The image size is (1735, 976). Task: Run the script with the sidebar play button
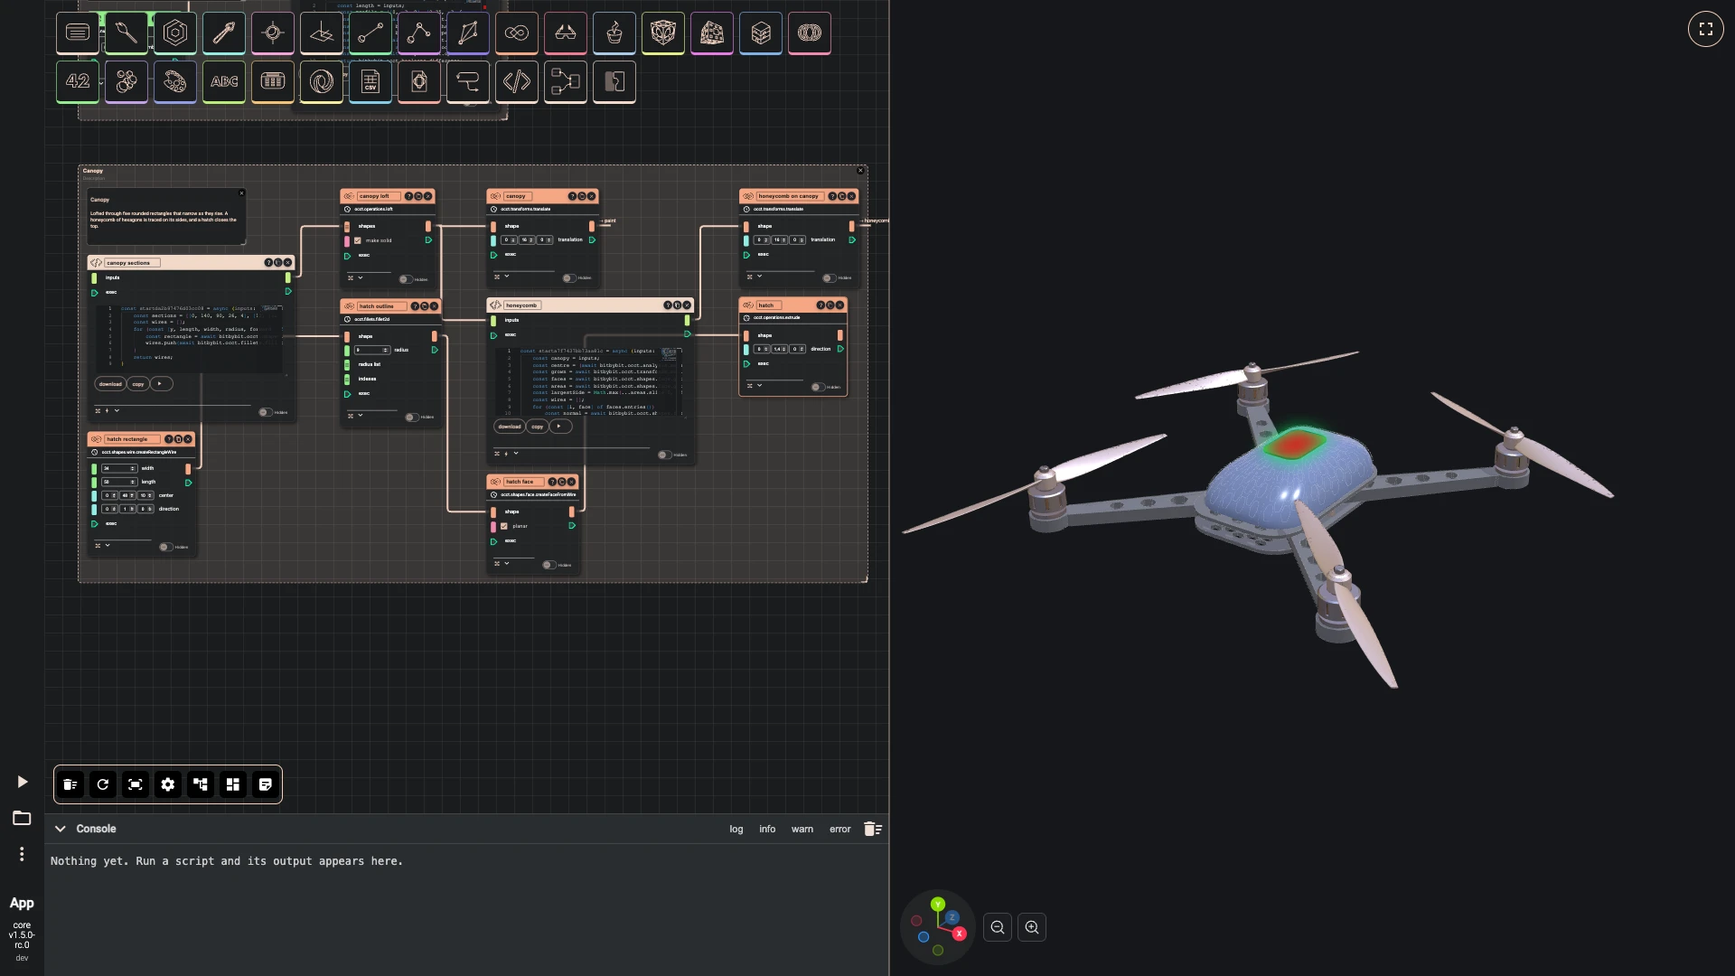click(23, 782)
